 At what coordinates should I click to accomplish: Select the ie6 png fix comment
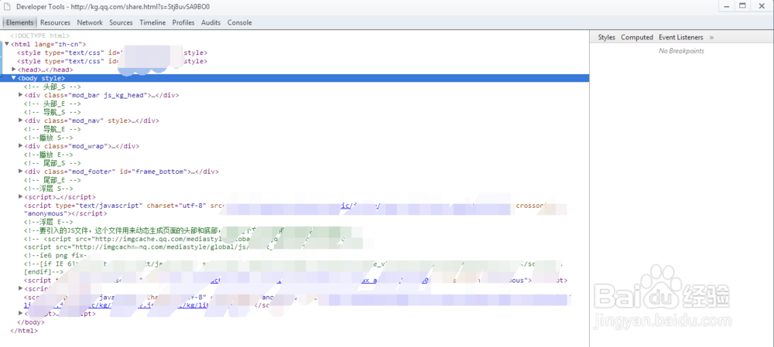pyautogui.click(x=55, y=256)
